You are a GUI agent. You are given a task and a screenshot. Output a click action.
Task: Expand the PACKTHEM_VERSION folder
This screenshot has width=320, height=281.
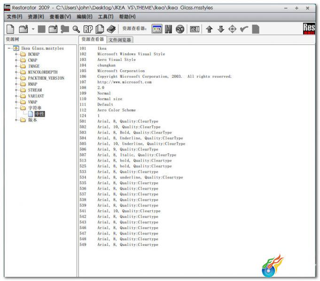coord(16,78)
